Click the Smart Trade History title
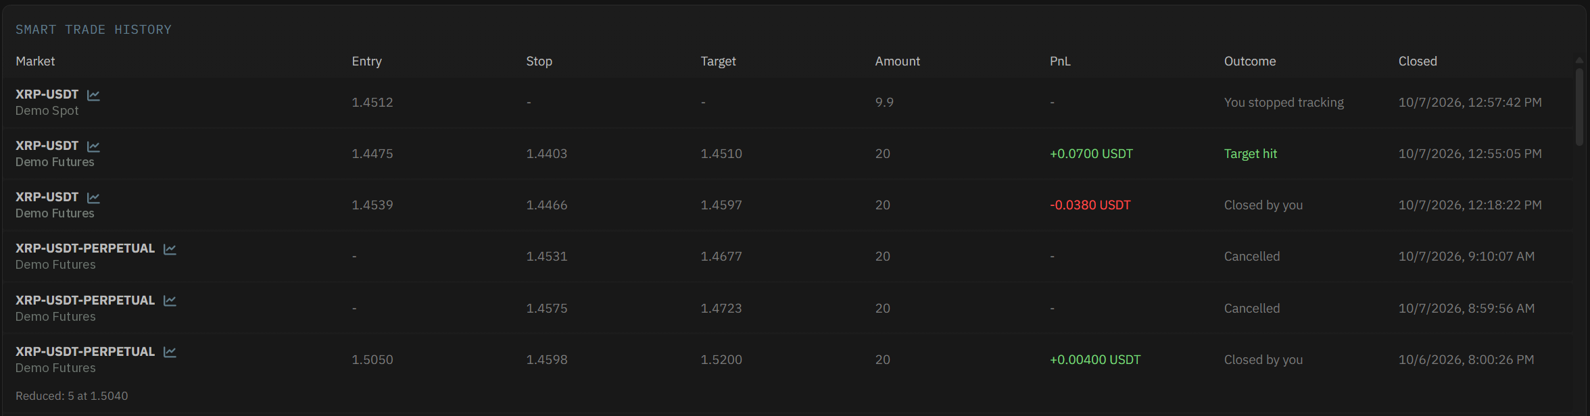Viewport: 1590px width, 416px height. pos(93,30)
